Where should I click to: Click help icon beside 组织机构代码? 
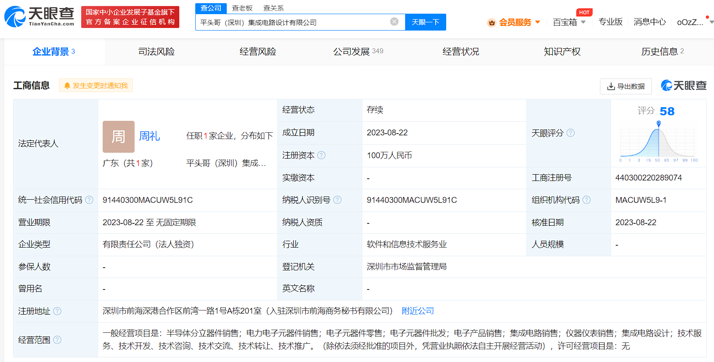[x=587, y=200]
